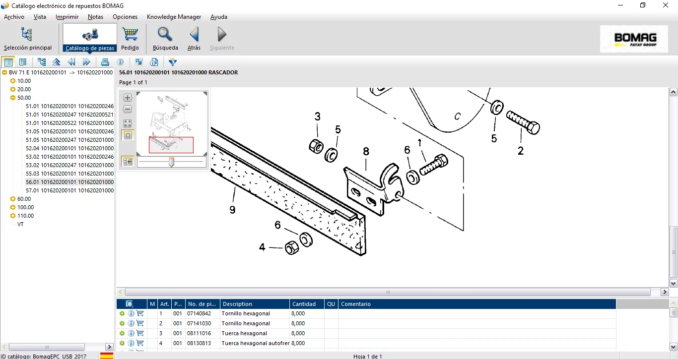
Task: Toggle the single-list view button
Action: [x=8, y=62]
